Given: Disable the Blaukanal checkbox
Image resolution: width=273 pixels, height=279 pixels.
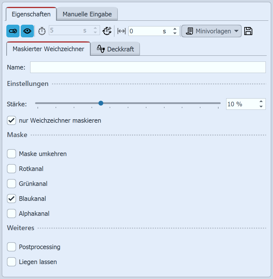Looking at the screenshot, I should click(x=11, y=199).
